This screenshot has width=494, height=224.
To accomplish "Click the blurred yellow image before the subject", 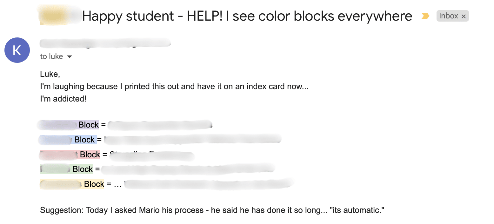I will click(53, 15).
